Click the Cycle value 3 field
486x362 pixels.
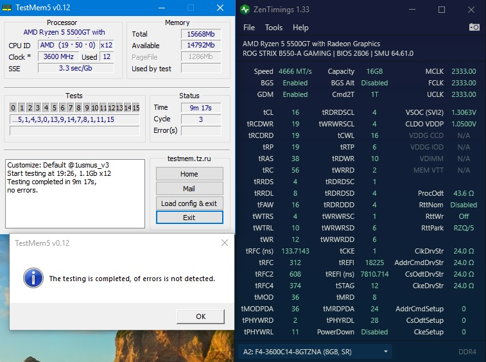point(201,119)
